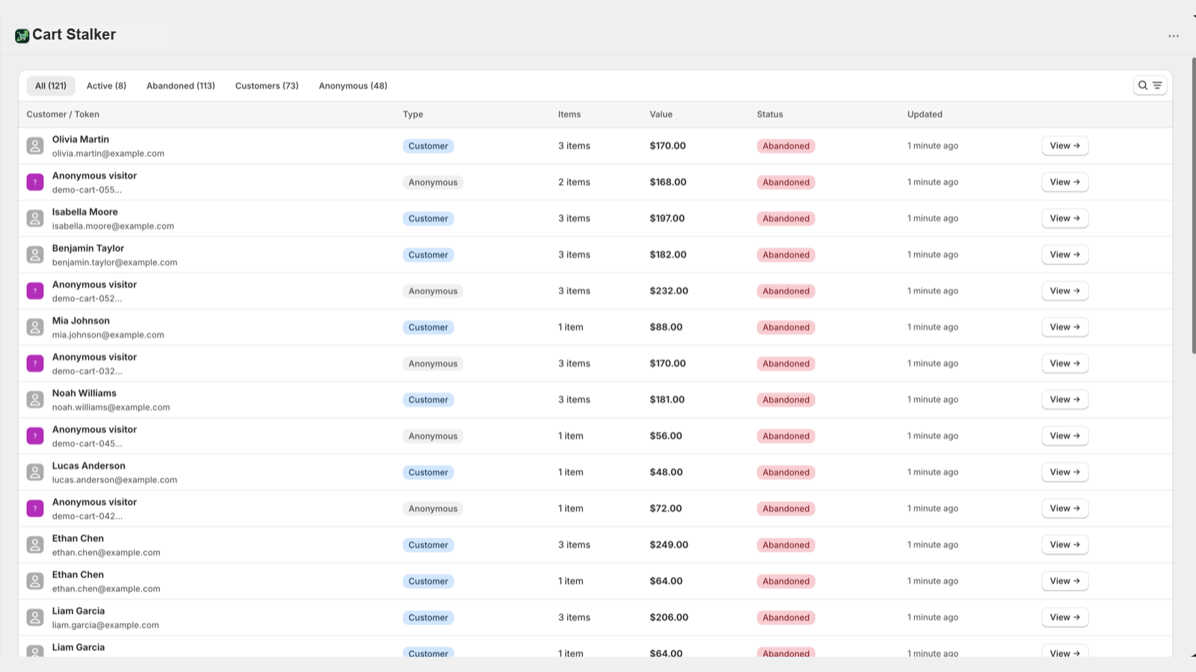
Task: Select the Anonymous (48) tab
Action: click(353, 86)
